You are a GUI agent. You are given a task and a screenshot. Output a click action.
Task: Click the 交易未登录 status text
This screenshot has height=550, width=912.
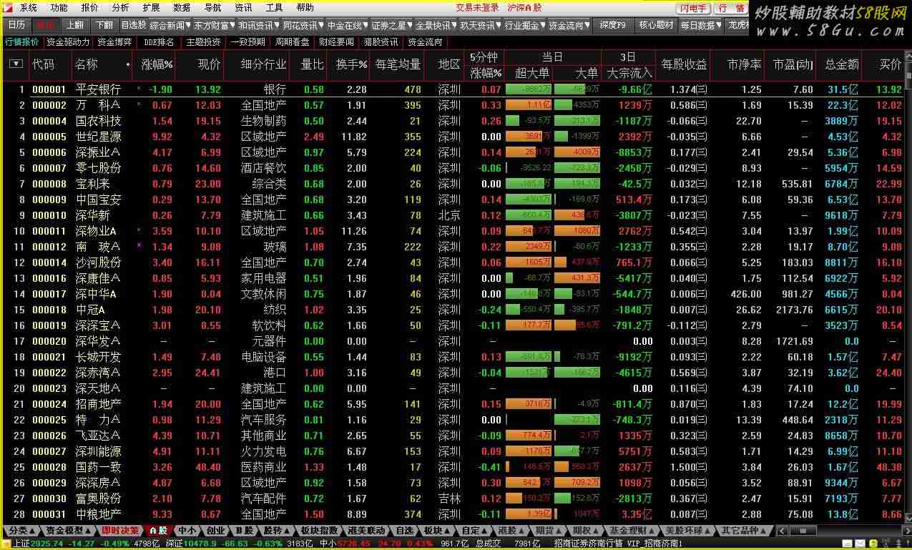click(478, 8)
